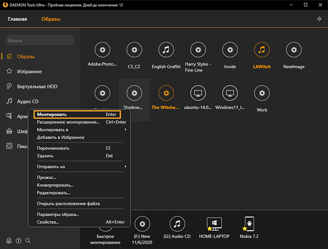Open the Nokia 7.2 device
Screen dimensions: 328x249
pyautogui.click(x=249, y=224)
